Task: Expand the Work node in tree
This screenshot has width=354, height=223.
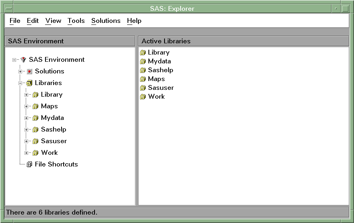Action: point(27,153)
